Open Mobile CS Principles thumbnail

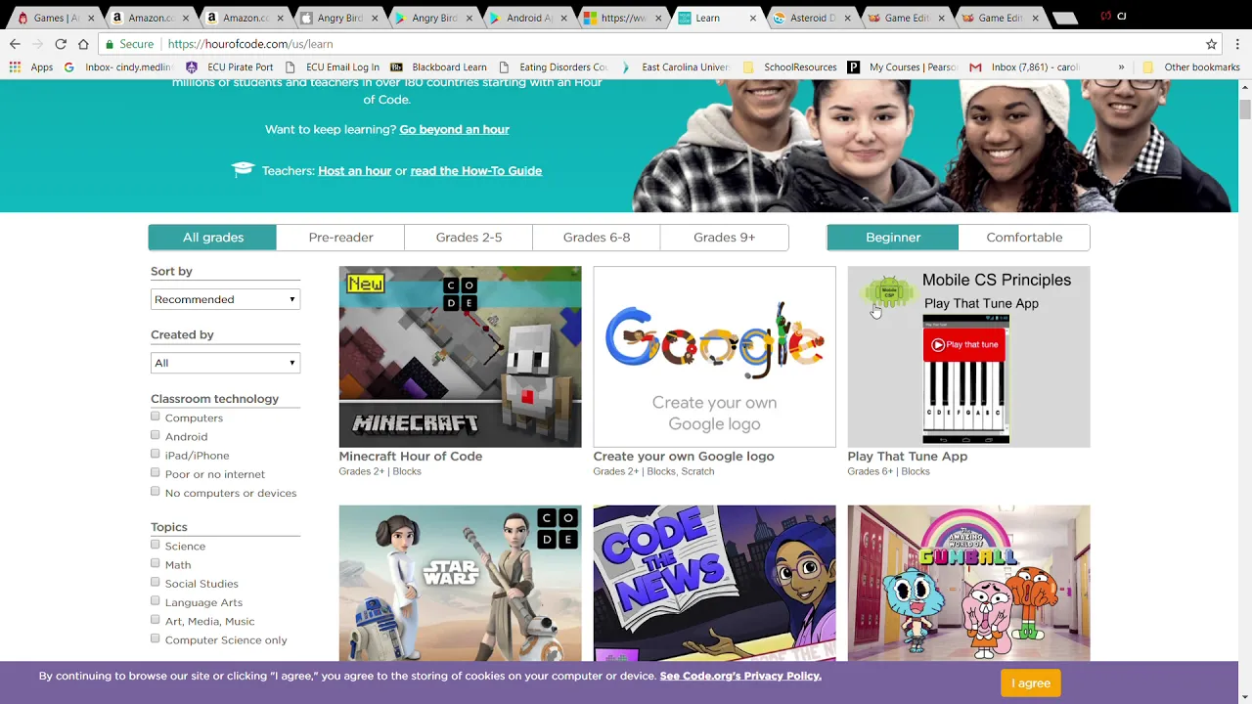coord(968,357)
